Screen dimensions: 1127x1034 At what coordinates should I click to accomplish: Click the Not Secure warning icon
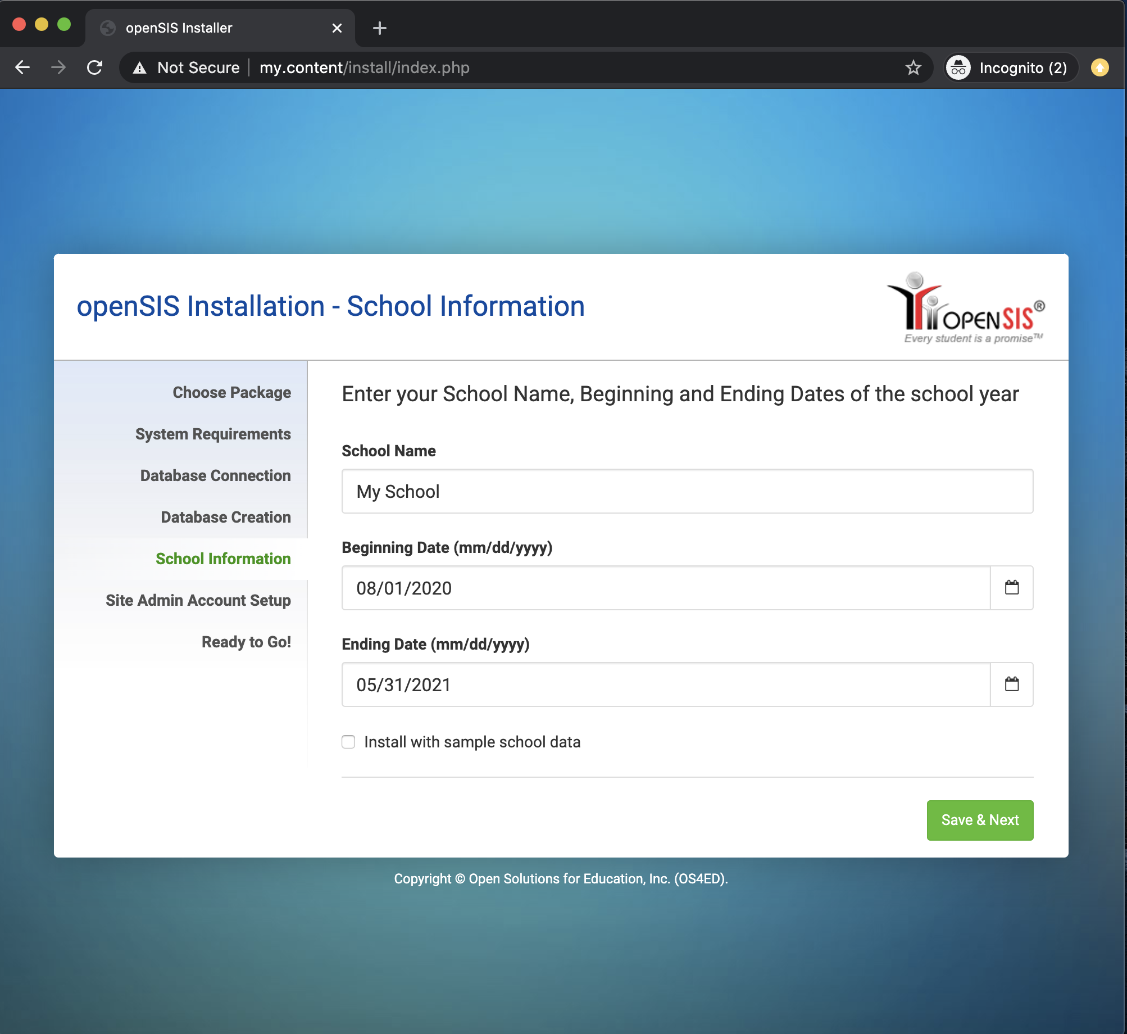(x=139, y=68)
